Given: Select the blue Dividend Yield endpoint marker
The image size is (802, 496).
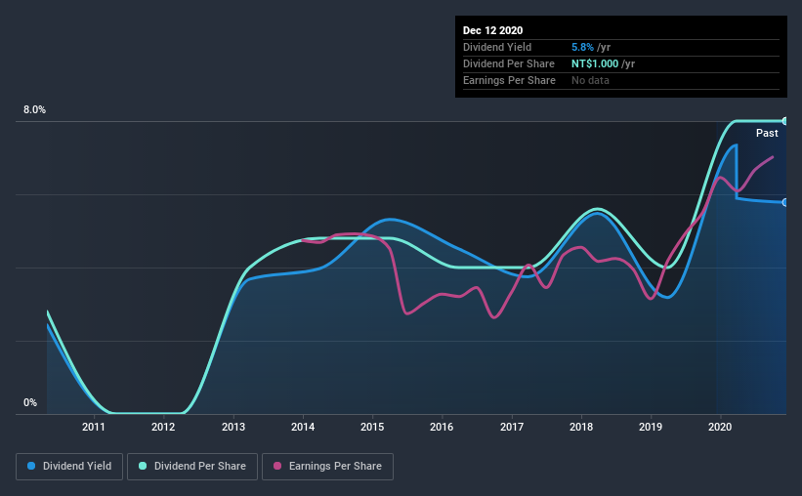Looking at the screenshot, I should click(784, 202).
